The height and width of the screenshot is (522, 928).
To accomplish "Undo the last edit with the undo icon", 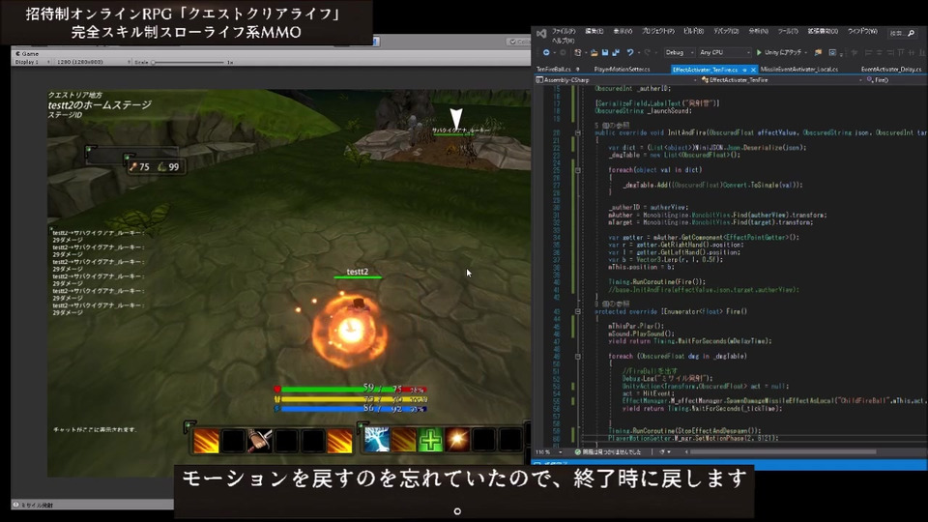I will 630,52.
